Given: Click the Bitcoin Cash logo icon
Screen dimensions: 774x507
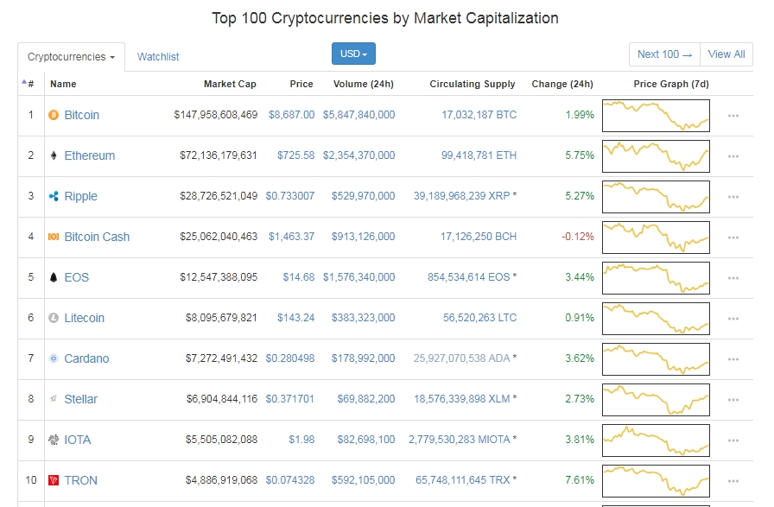Looking at the screenshot, I should (54, 237).
